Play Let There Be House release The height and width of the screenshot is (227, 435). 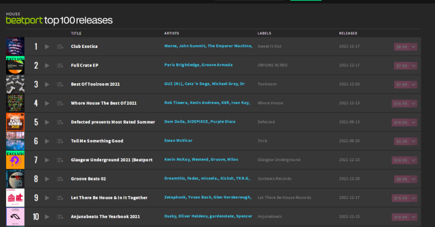[47, 198]
